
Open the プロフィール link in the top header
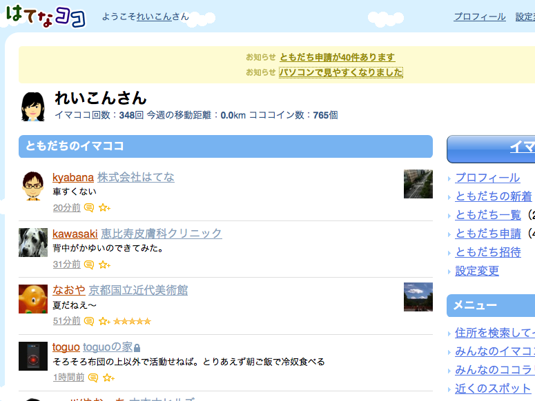click(x=480, y=17)
